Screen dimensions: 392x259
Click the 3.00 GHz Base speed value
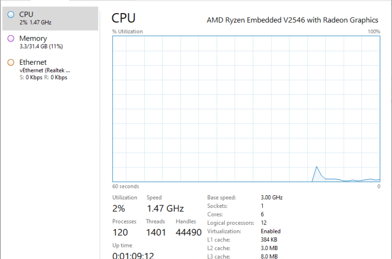tap(272, 198)
